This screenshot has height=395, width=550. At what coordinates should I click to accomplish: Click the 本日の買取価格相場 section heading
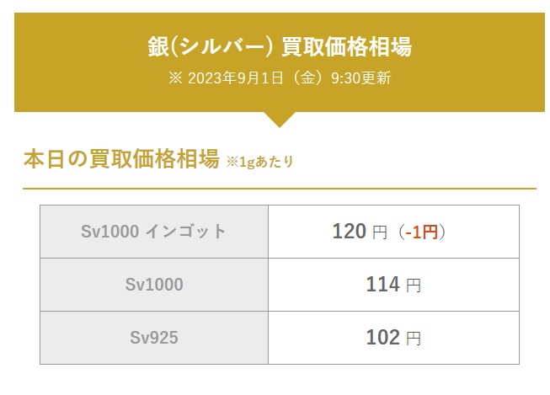[121, 159]
